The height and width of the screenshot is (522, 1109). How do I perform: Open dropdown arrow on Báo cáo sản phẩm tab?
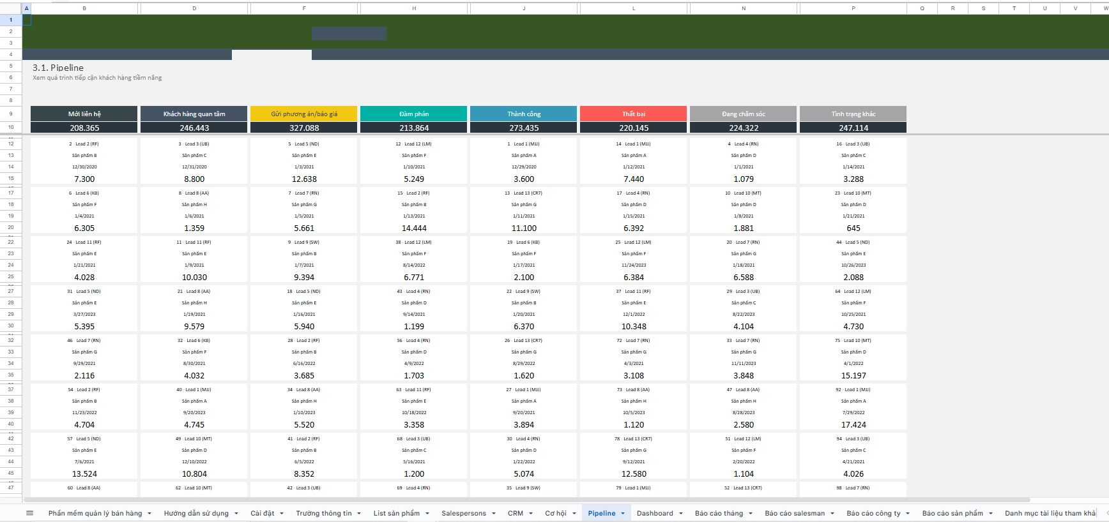click(x=991, y=513)
